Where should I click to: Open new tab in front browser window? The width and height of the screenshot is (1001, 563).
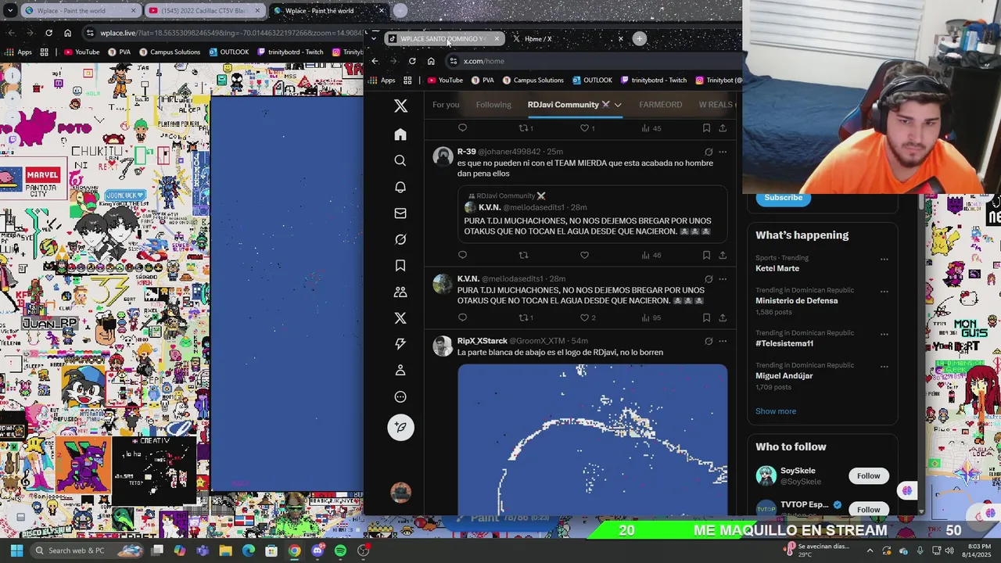pos(640,38)
